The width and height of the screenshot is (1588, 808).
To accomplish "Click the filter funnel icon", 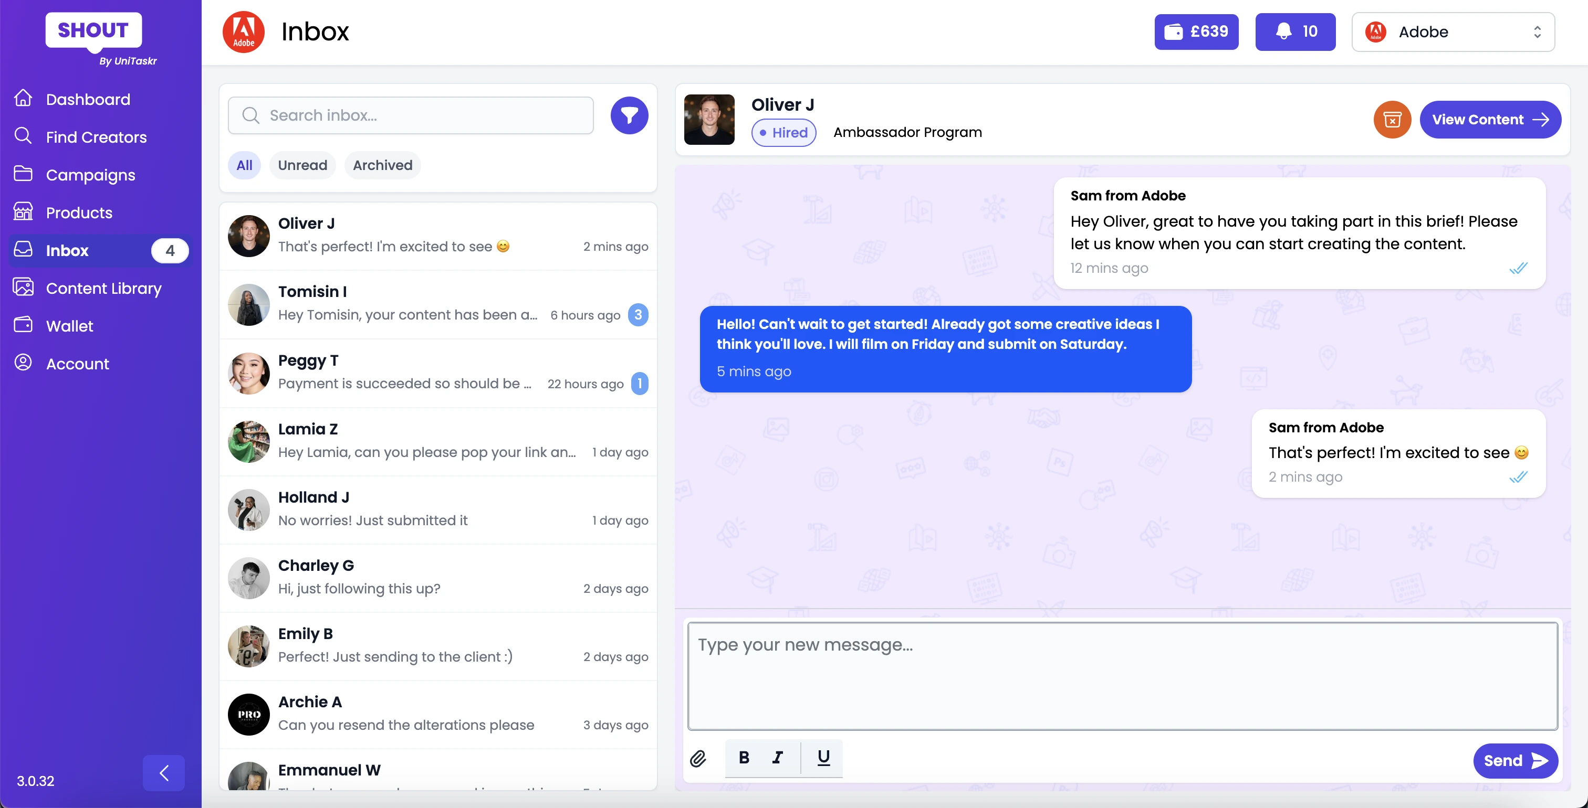I will tap(629, 115).
